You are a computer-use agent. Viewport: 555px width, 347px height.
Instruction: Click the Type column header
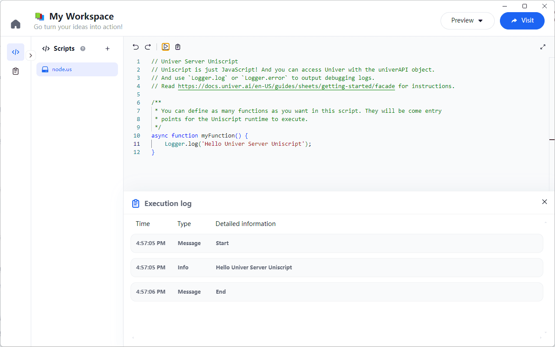[184, 224]
